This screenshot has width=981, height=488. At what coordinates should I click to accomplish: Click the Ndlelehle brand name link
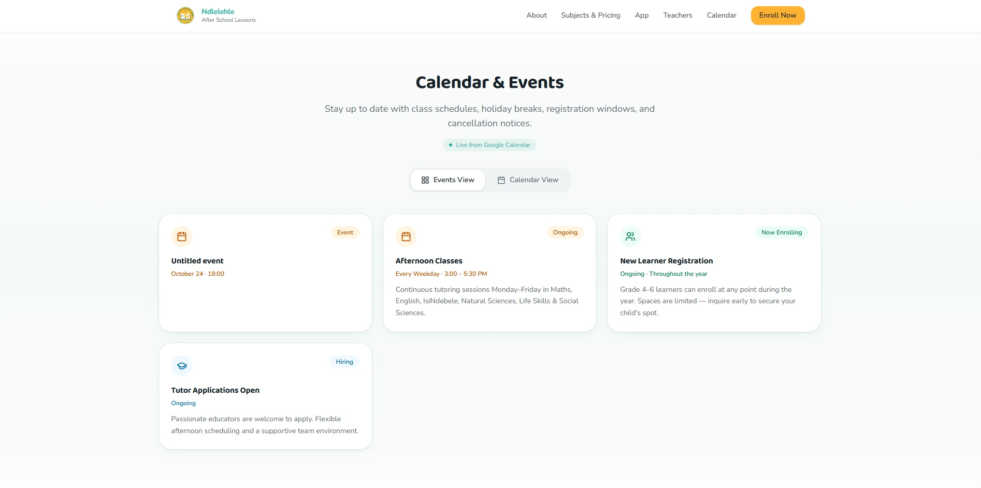pos(218,11)
